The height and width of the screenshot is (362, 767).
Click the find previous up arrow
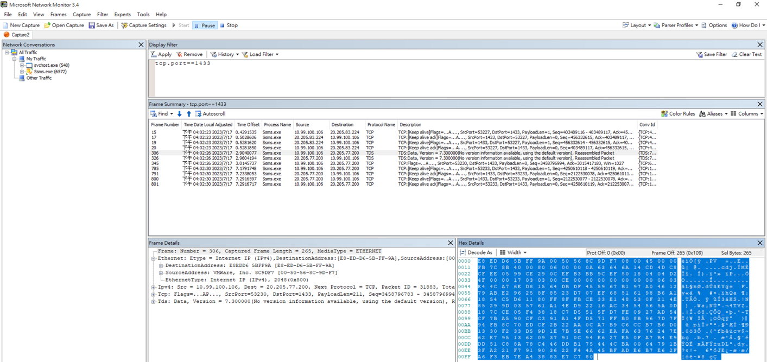click(189, 114)
